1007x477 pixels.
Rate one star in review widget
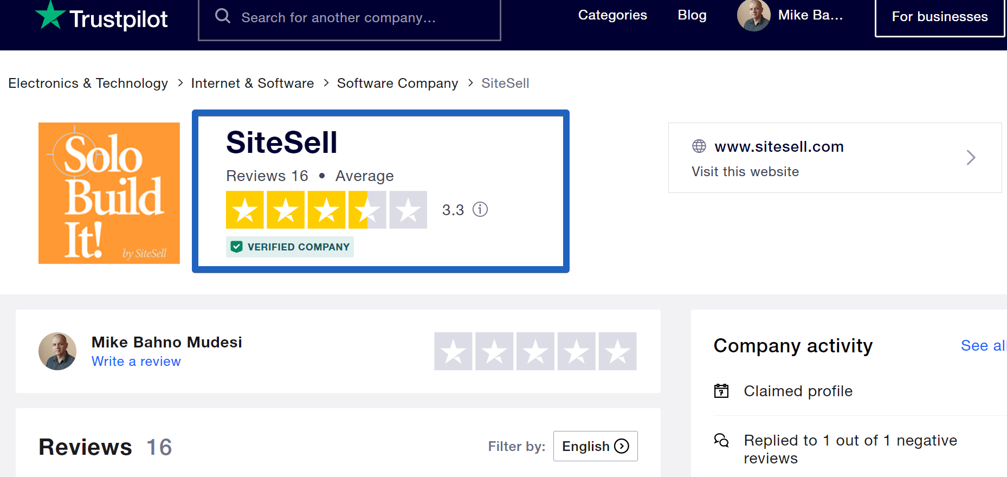[453, 351]
